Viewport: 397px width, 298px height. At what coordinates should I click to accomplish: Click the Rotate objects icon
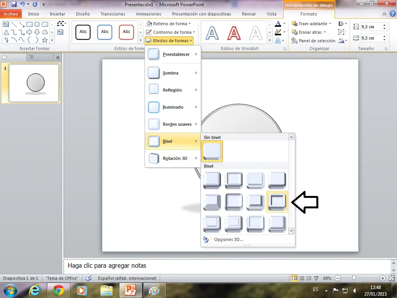pos(342,40)
